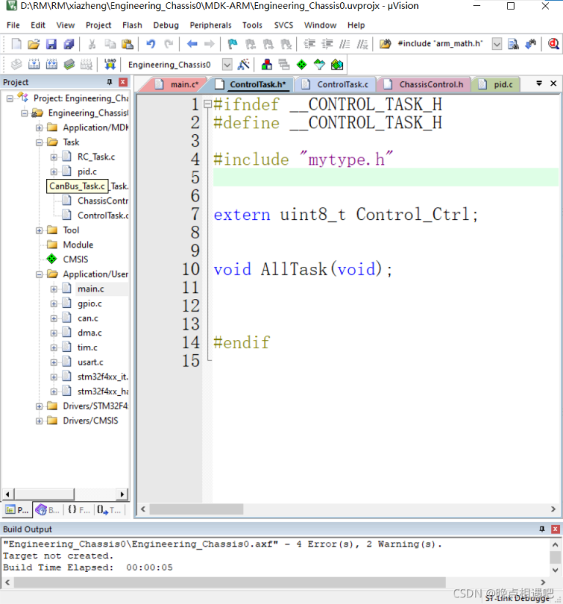Viewport: 563px width, 604px height.
Task: Expand the Drivers/CMSIS folder
Action: click(x=39, y=421)
